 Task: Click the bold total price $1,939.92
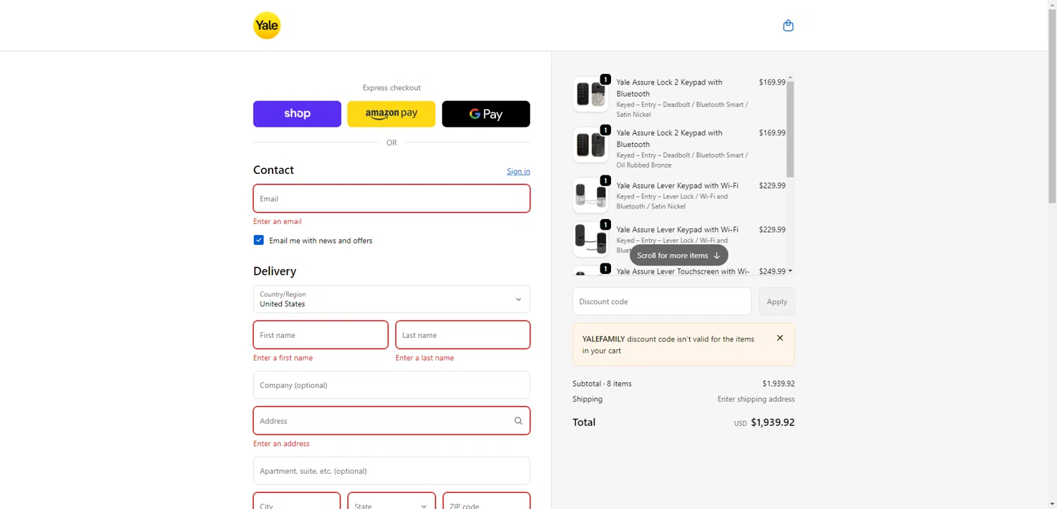(x=772, y=422)
